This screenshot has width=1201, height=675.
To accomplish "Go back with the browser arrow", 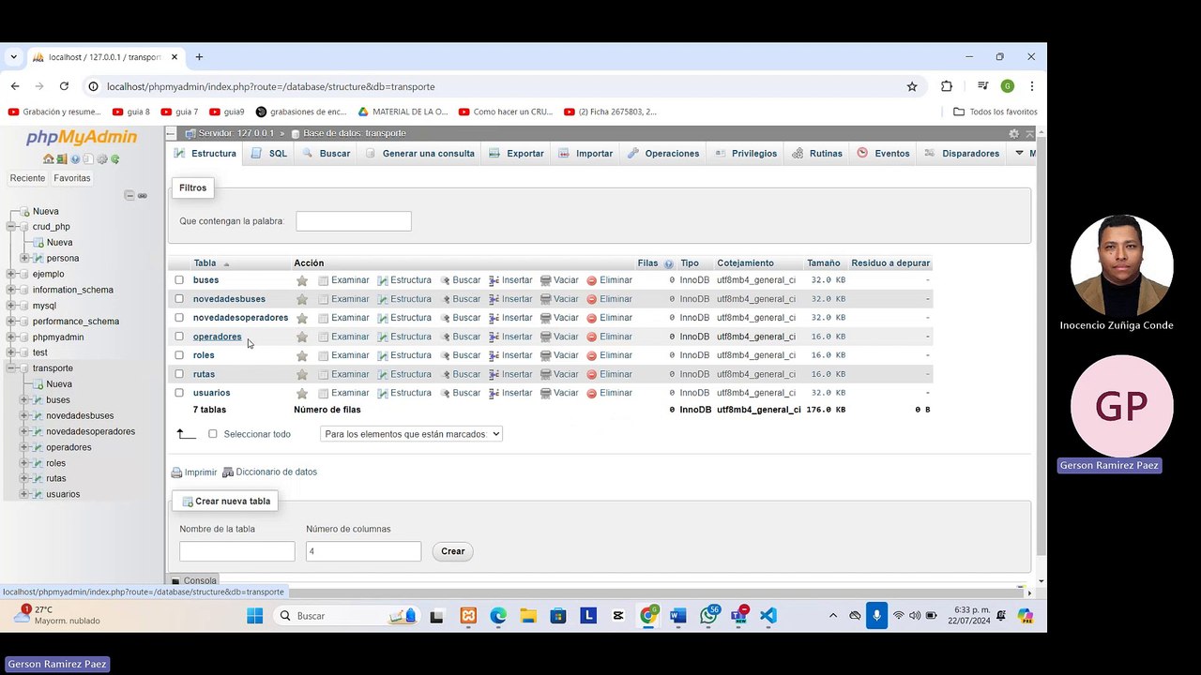I will pyautogui.click(x=15, y=86).
